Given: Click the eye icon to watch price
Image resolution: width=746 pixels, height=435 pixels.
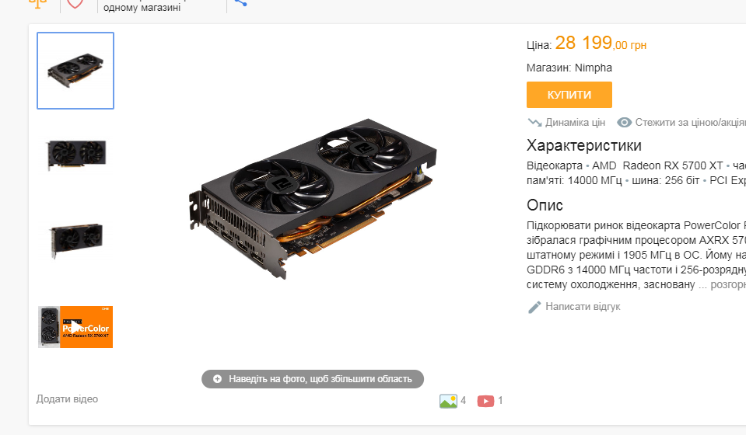Looking at the screenshot, I should [x=624, y=123].
